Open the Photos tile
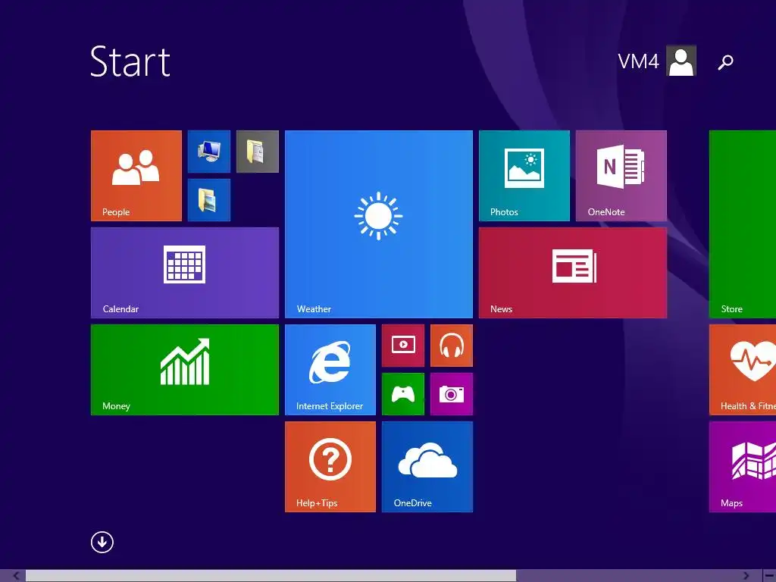776x582 pixels. [x=524, y=176]
